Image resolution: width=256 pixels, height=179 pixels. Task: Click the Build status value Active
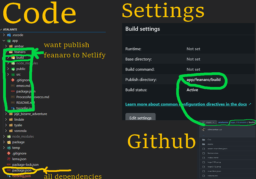[x=192, y=90]
